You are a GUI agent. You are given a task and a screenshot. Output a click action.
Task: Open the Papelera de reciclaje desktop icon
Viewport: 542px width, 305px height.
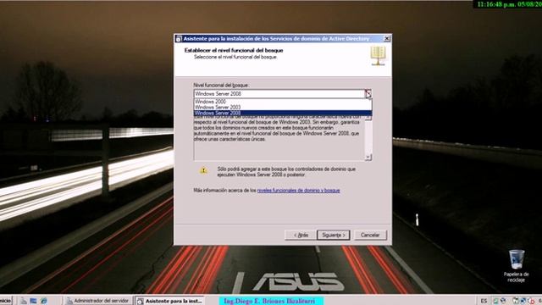click(517, 266)
